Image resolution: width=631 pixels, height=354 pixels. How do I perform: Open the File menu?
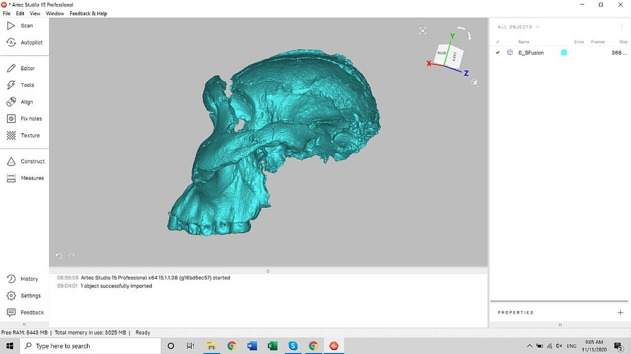pos(6,13)
